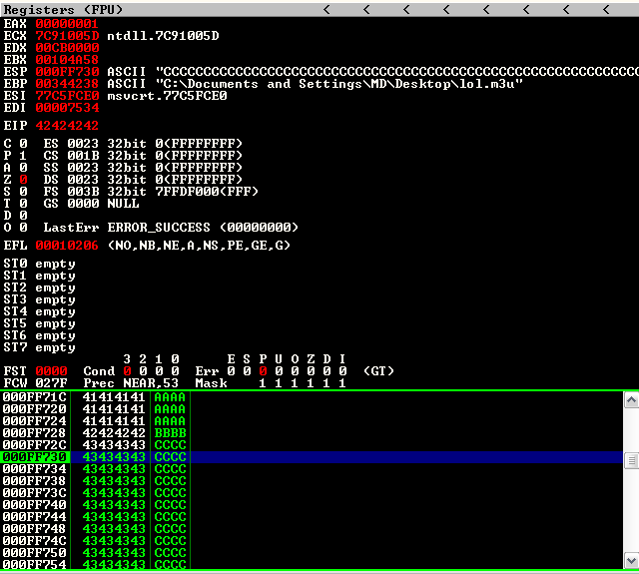639x574 pixels.
Task: Toggle the C carry flag value
Action: [x=23, y=144]
